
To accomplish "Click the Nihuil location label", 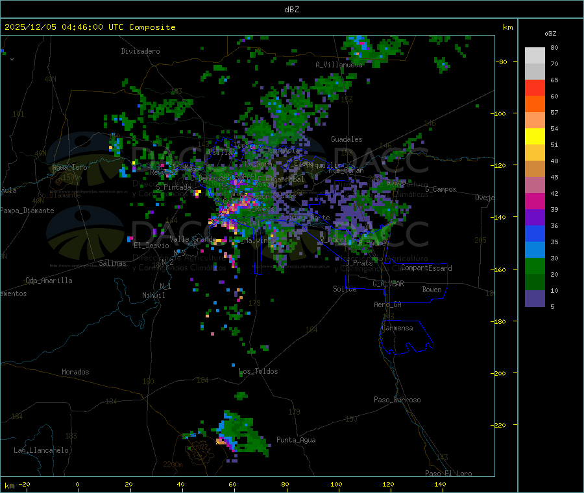I will click(153, 295).
